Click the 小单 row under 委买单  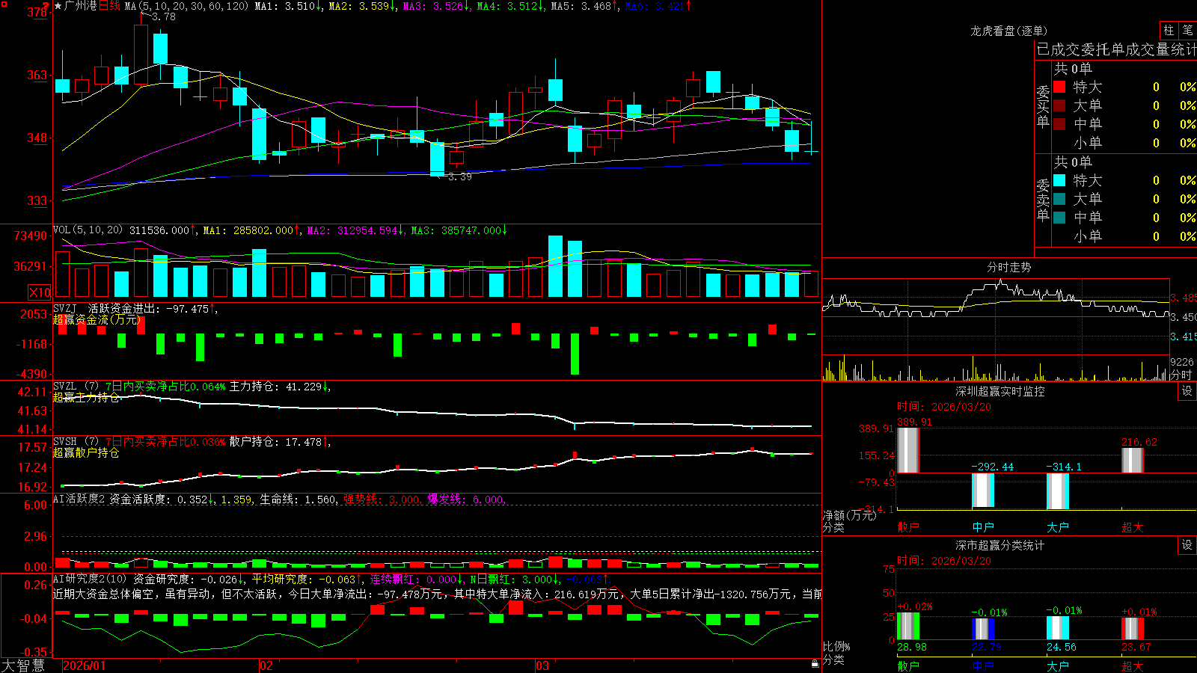(1124, 143)
